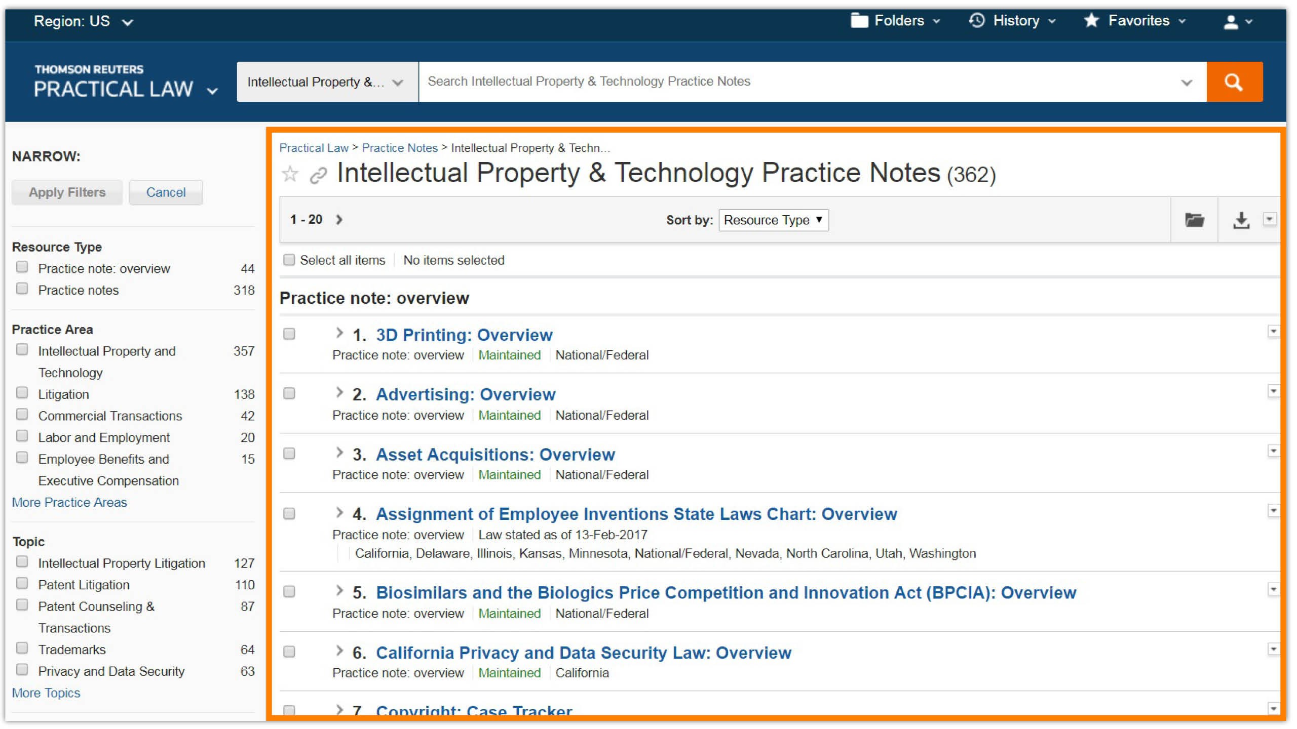Click the More Practice Areas link
Screen dimensions: 1297x729
[x=69, y=502]
